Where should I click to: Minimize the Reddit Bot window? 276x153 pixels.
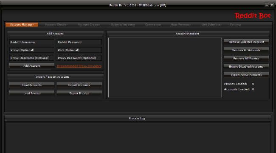(x=267, y=5)
